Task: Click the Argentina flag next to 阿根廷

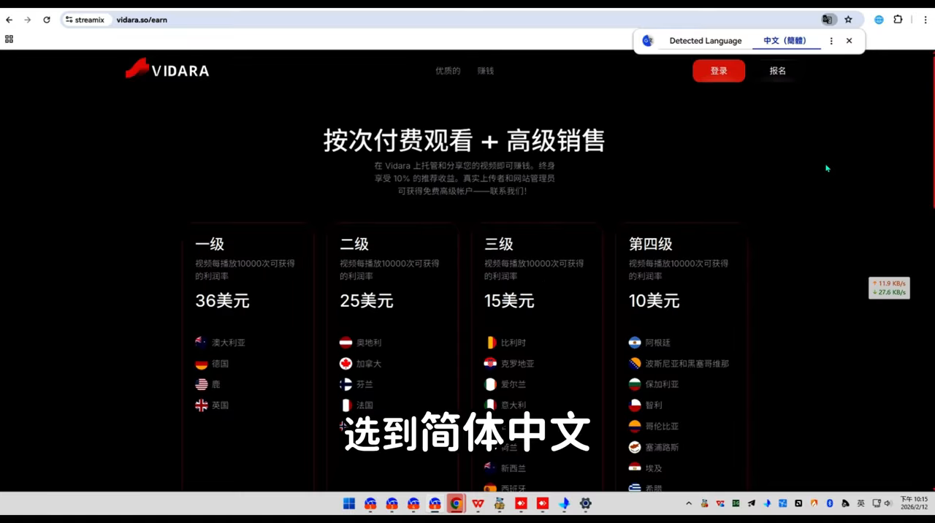Action: coord(636,342)
